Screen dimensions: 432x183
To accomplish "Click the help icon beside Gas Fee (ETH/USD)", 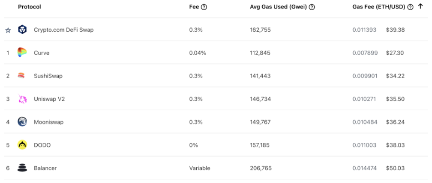I will pos(411,7).
